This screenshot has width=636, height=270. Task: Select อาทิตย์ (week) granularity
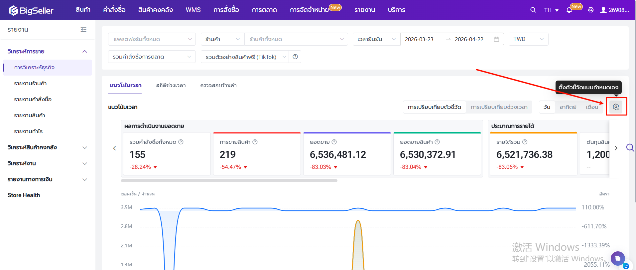coord(568,107)
